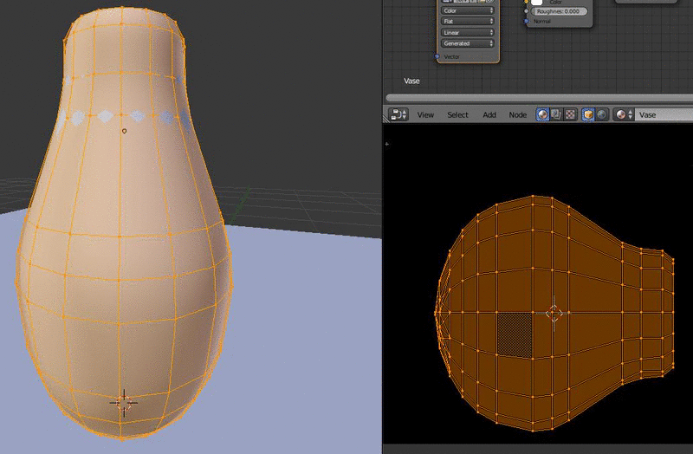Click the Roughness value slider

(559, 11)
